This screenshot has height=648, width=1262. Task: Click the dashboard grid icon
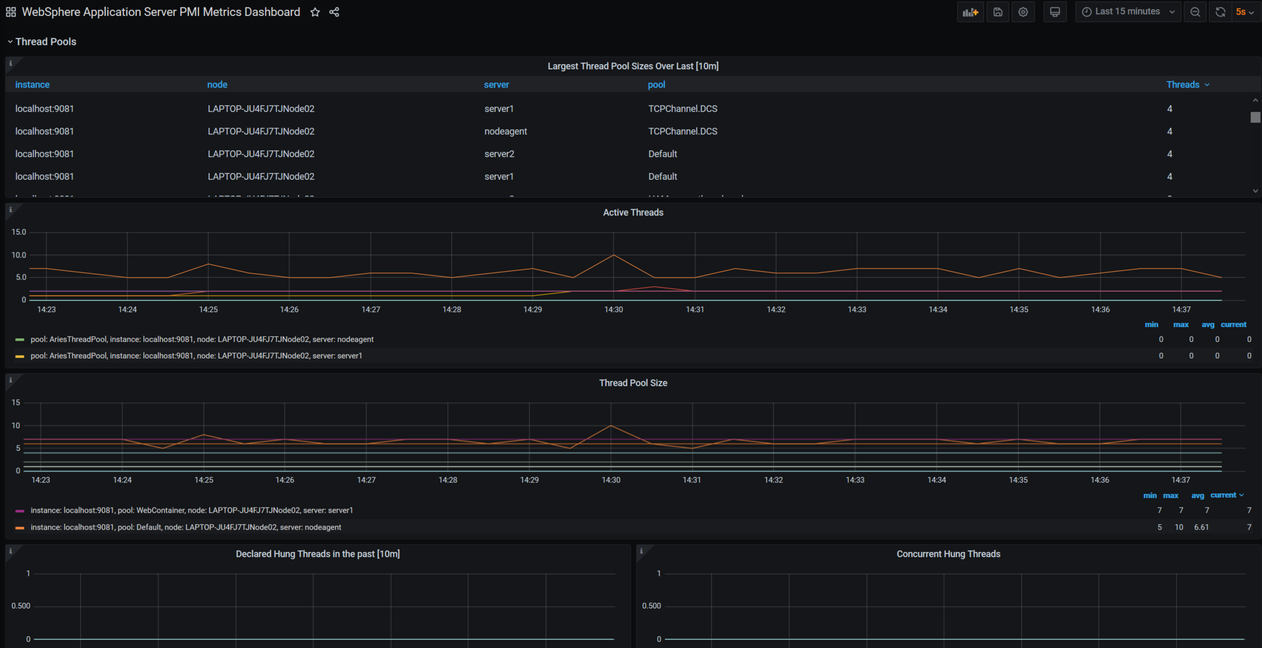point(10,12)
